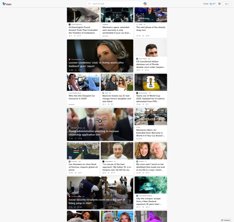
Task: Click the Beyoncé and Jay-Z photo thumbnail
Action: coord(117,82)
